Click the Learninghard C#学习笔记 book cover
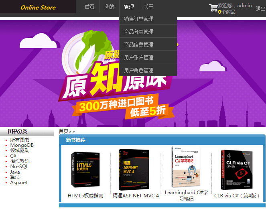Viewport: 266px width, 209px height. click(186, 167)
